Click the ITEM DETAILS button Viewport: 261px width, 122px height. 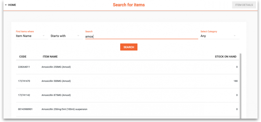tap(244, 5)
